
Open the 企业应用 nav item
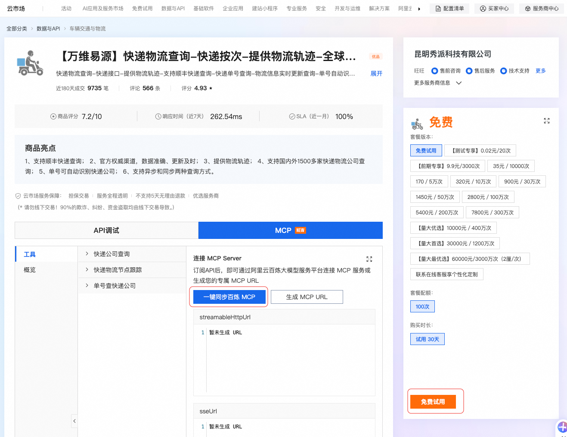[x=233, y=9]
